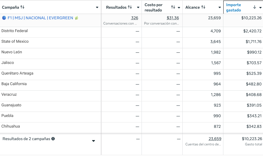263x156 pixels.
Task: Click the Resultados sort arrows icon
Action: tap(130, 7)
